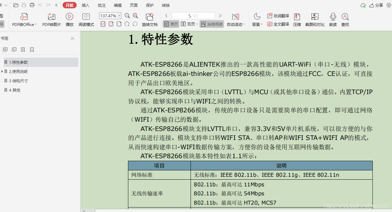Screen dimensions: 392x212
Task: Click the 朗读 read aloud microphone
Action: (x=333, y=20)
